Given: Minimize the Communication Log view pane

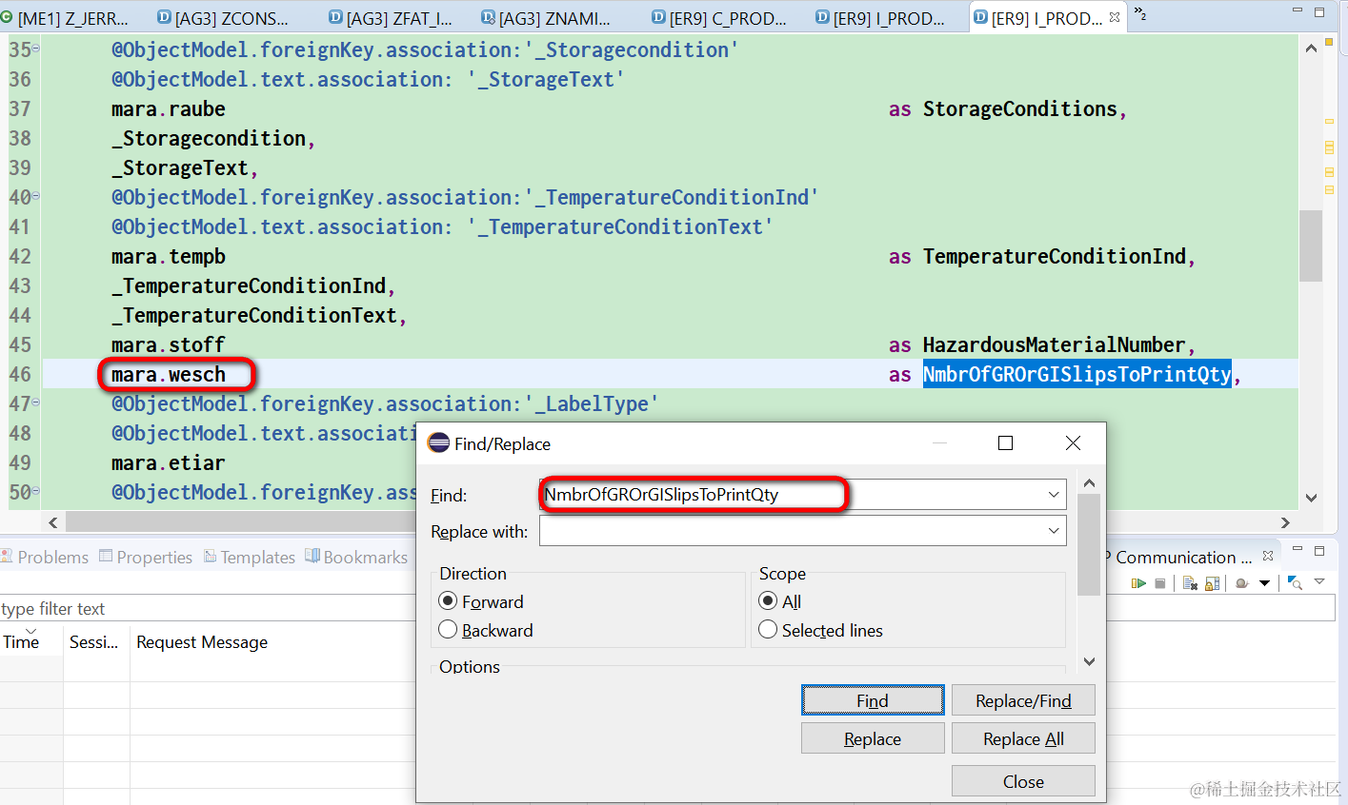Looking at the screenshot, I should click(1297, 549).
